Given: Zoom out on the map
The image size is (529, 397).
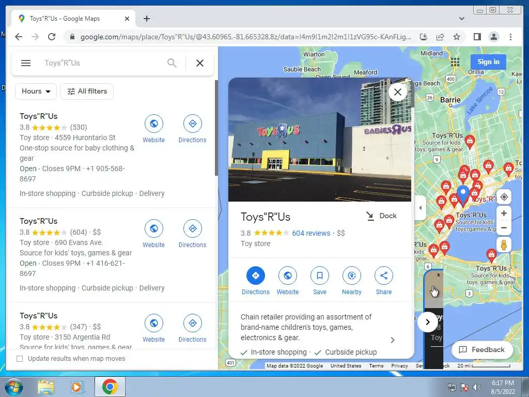Looking at the screenshot, I should [504, 228].
